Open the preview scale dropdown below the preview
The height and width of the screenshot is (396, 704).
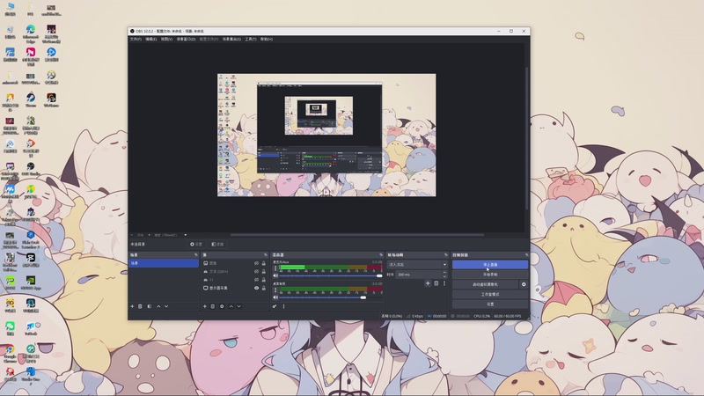coord(185,235)
